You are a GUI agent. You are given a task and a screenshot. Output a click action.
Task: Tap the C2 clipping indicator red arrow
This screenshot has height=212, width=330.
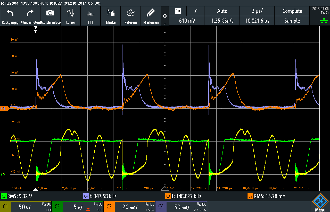click(88, 209)
